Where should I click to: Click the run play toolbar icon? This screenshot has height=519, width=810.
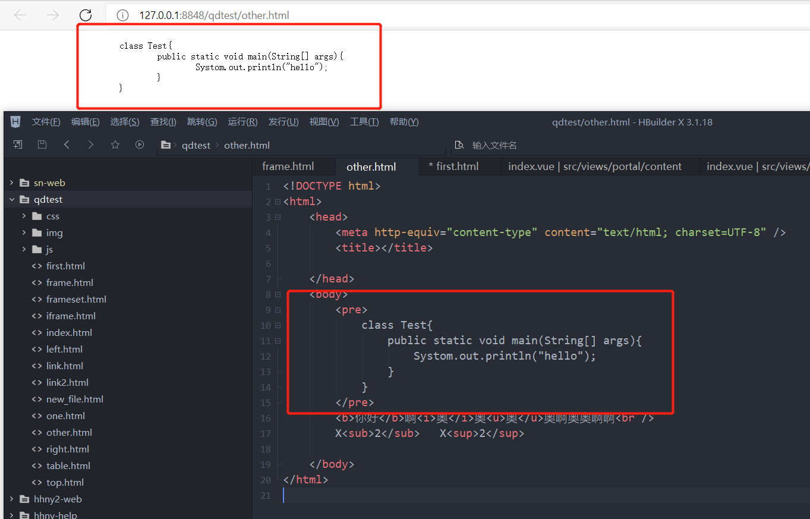click(x=140, y=144)
